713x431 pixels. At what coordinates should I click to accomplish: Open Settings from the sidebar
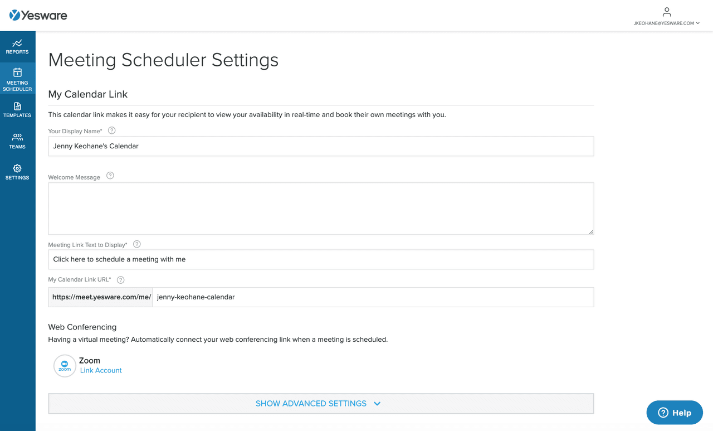click(x=17, y=172)
